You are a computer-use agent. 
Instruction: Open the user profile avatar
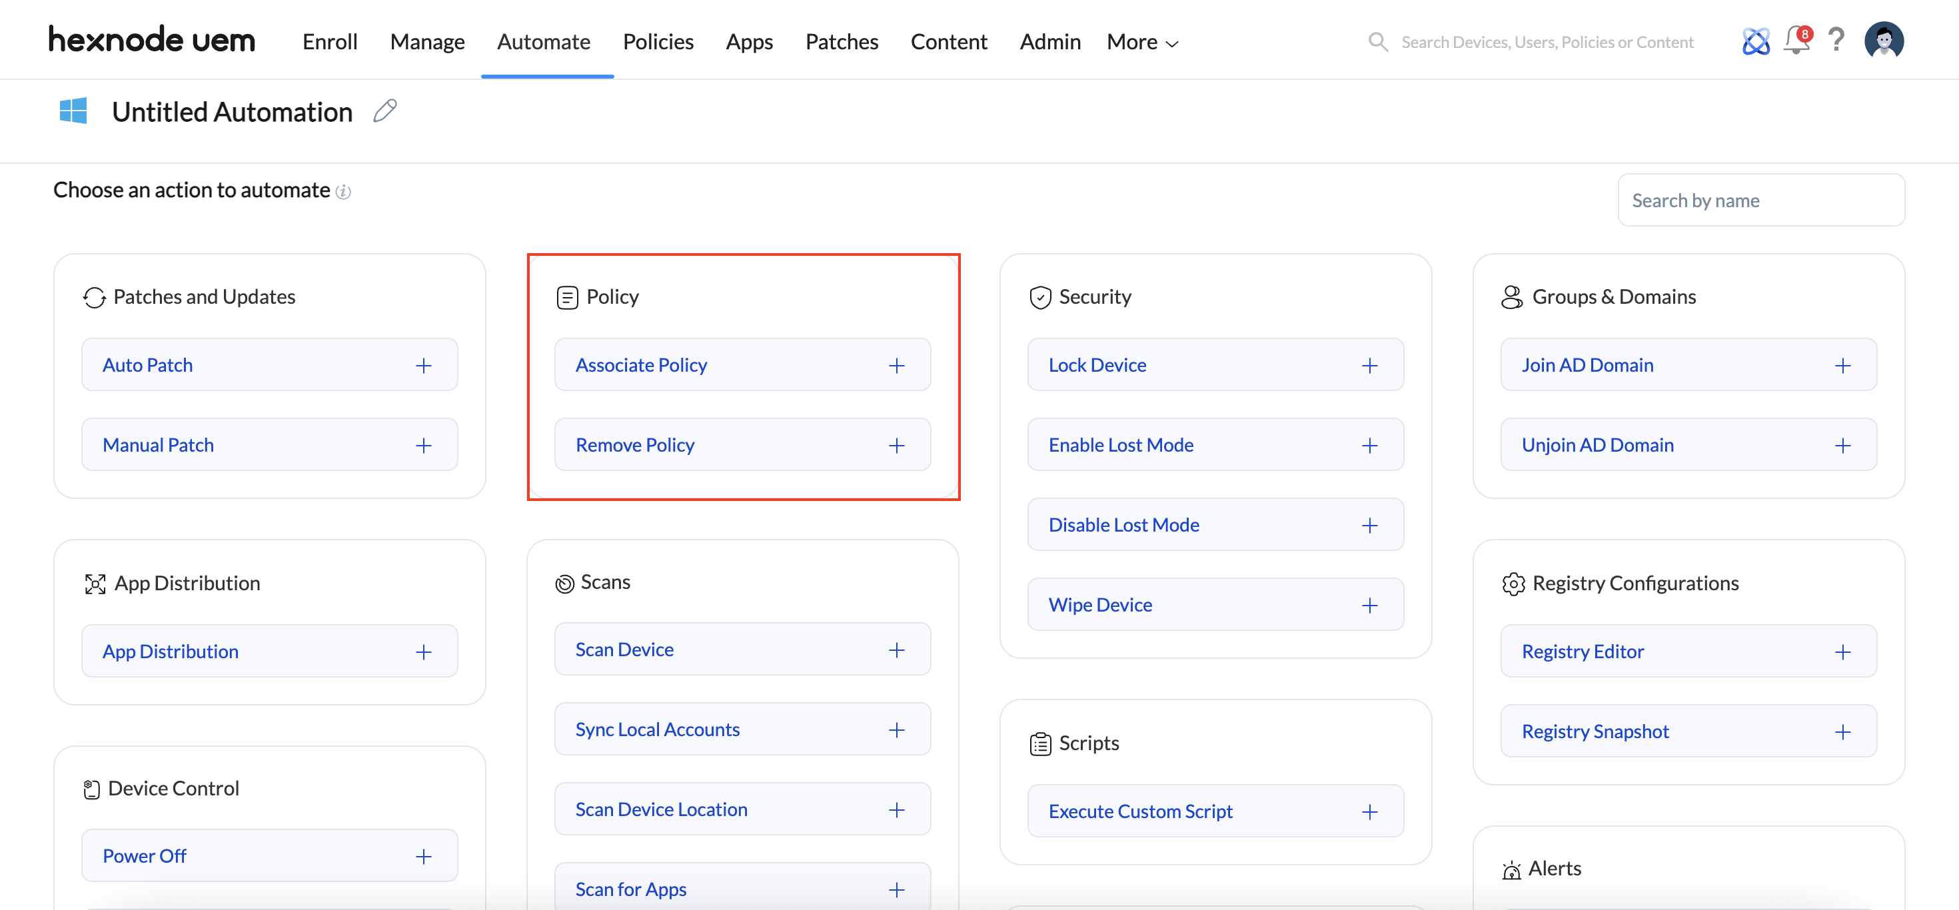[1883, 40]
